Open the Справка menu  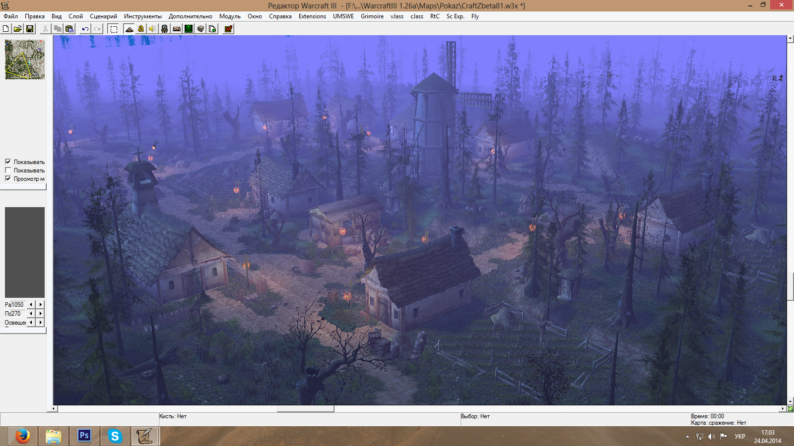click(x=280, y=16)
